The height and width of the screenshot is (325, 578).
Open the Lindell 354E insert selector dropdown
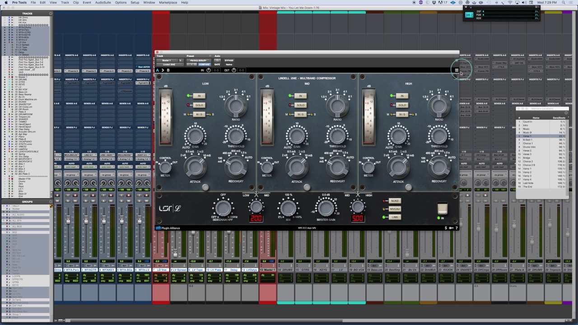tap(169, 65)
